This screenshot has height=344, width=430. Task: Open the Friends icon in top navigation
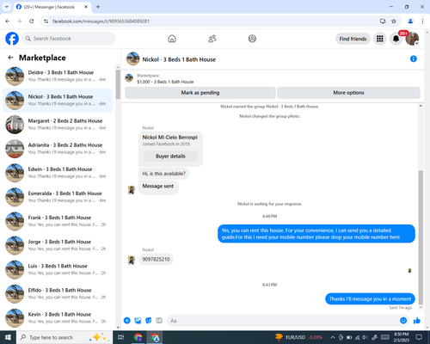point(212,39)
